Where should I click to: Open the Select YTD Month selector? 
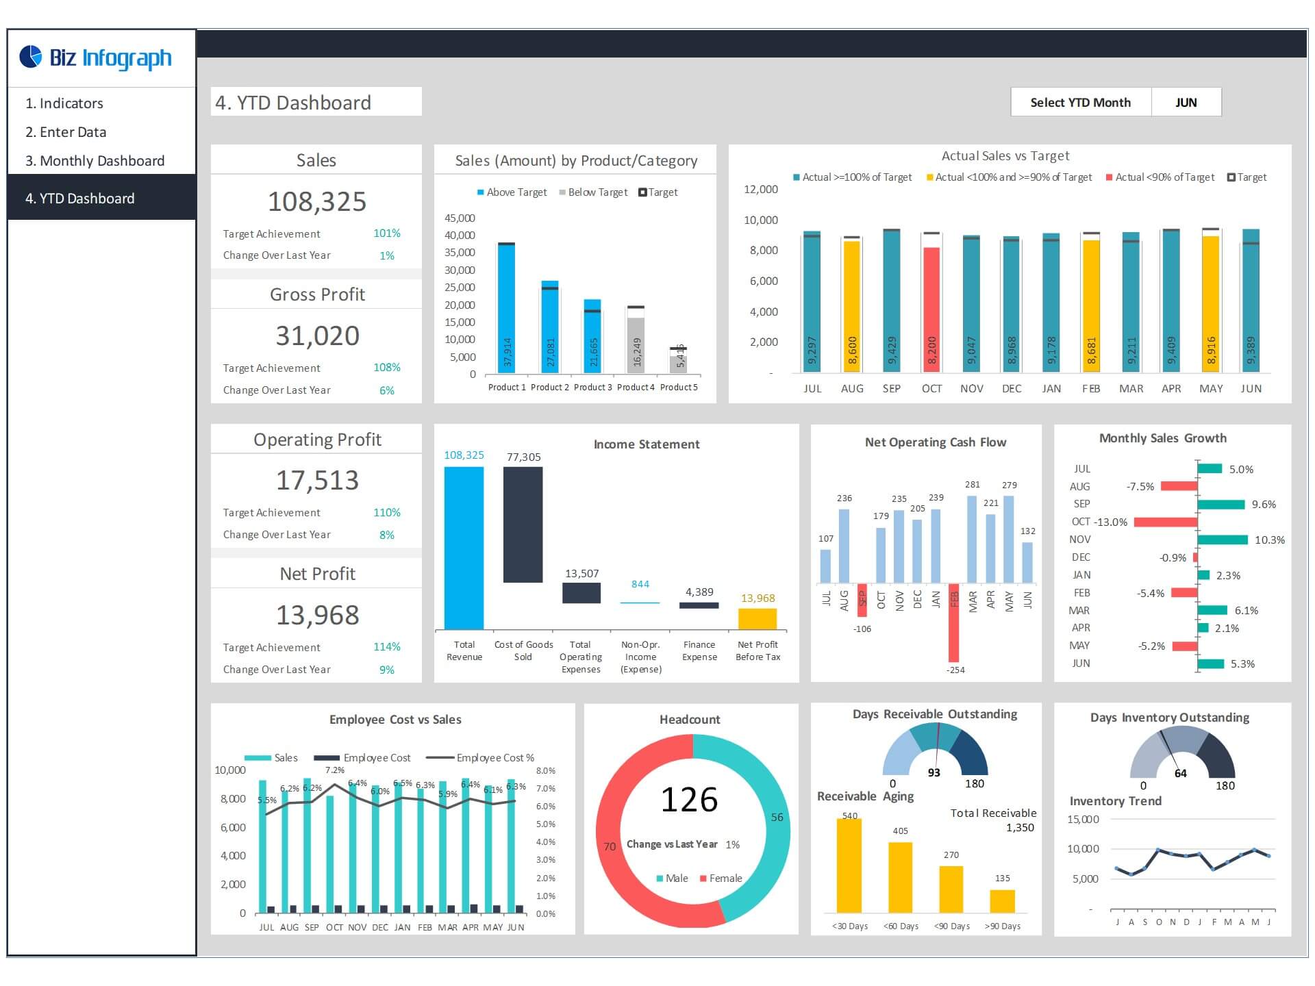point(1081,102)
